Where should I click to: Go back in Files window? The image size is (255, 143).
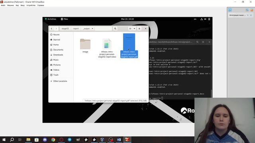[x=51, y=29]
